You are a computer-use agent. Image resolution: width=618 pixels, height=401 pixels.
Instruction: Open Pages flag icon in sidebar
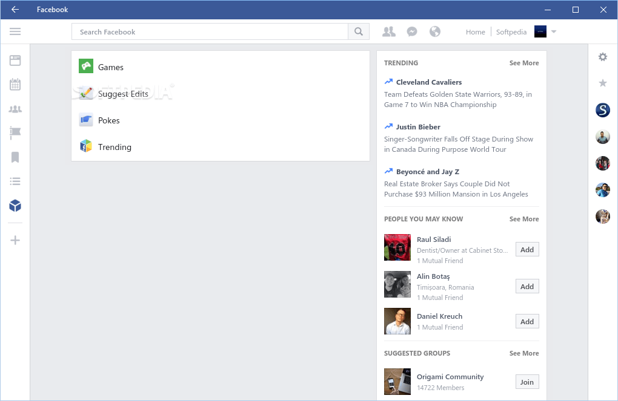coord(15,133)
